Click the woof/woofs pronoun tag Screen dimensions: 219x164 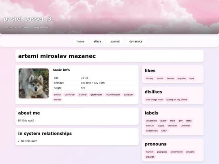tap(176, 152)
